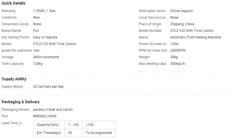Click the truncated After-sales Service label
Screen dimensions: 229x140
(154, 11)
